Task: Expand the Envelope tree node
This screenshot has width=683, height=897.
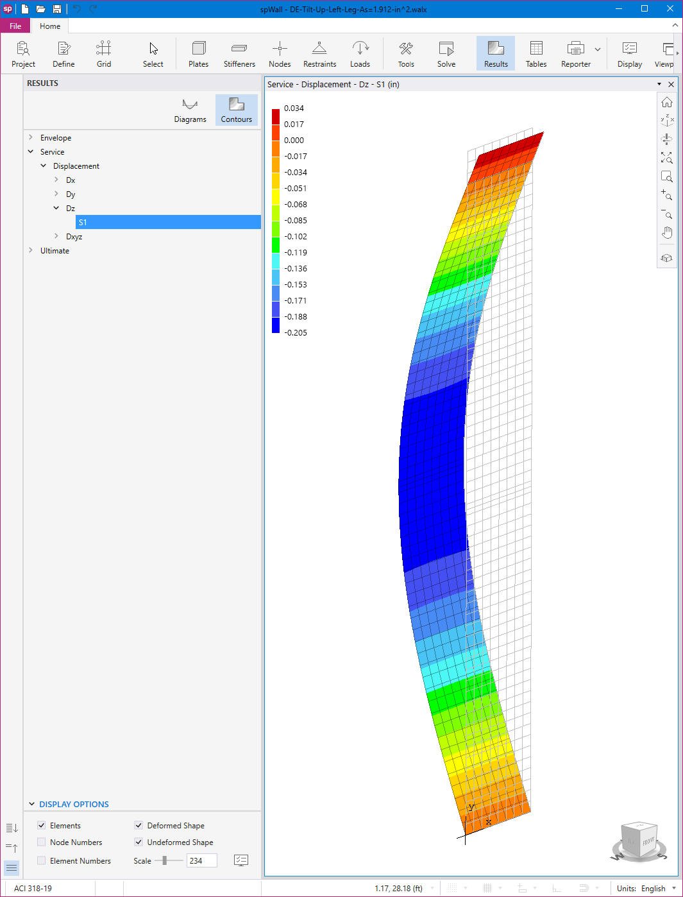Action: [31, 137]
